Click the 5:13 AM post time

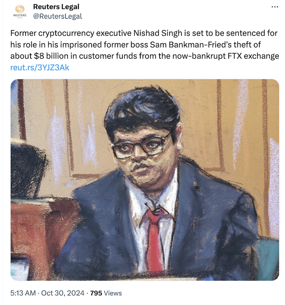coord(23,293)
